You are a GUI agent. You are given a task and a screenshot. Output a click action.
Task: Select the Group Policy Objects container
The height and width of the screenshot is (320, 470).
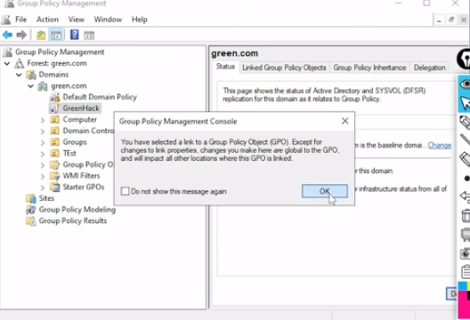coord(88,164)
